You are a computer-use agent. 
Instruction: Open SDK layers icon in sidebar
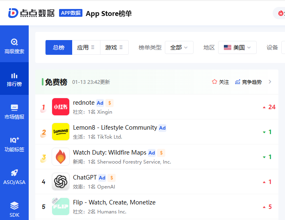click(x=14, y=209)
